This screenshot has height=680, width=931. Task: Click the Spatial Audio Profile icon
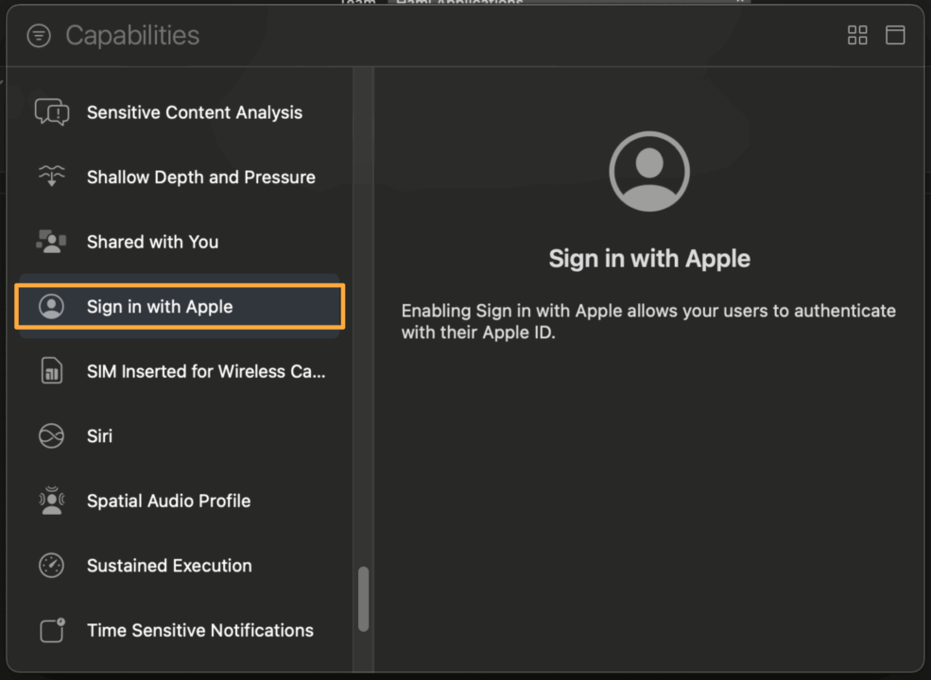(52, 501)
